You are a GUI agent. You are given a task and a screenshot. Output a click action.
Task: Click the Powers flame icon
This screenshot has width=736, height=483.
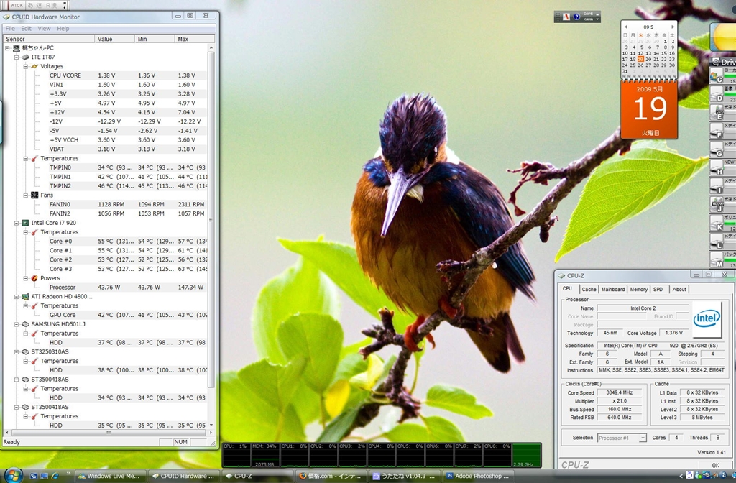tap(34, 278)
